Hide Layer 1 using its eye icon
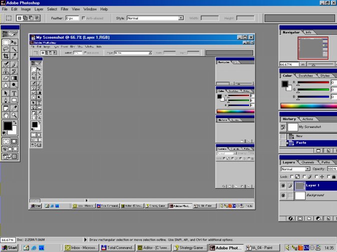Viewport: 337px width, 252px height. click(283, 185)
